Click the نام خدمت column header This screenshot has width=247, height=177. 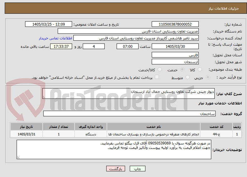tap(153, 127)
